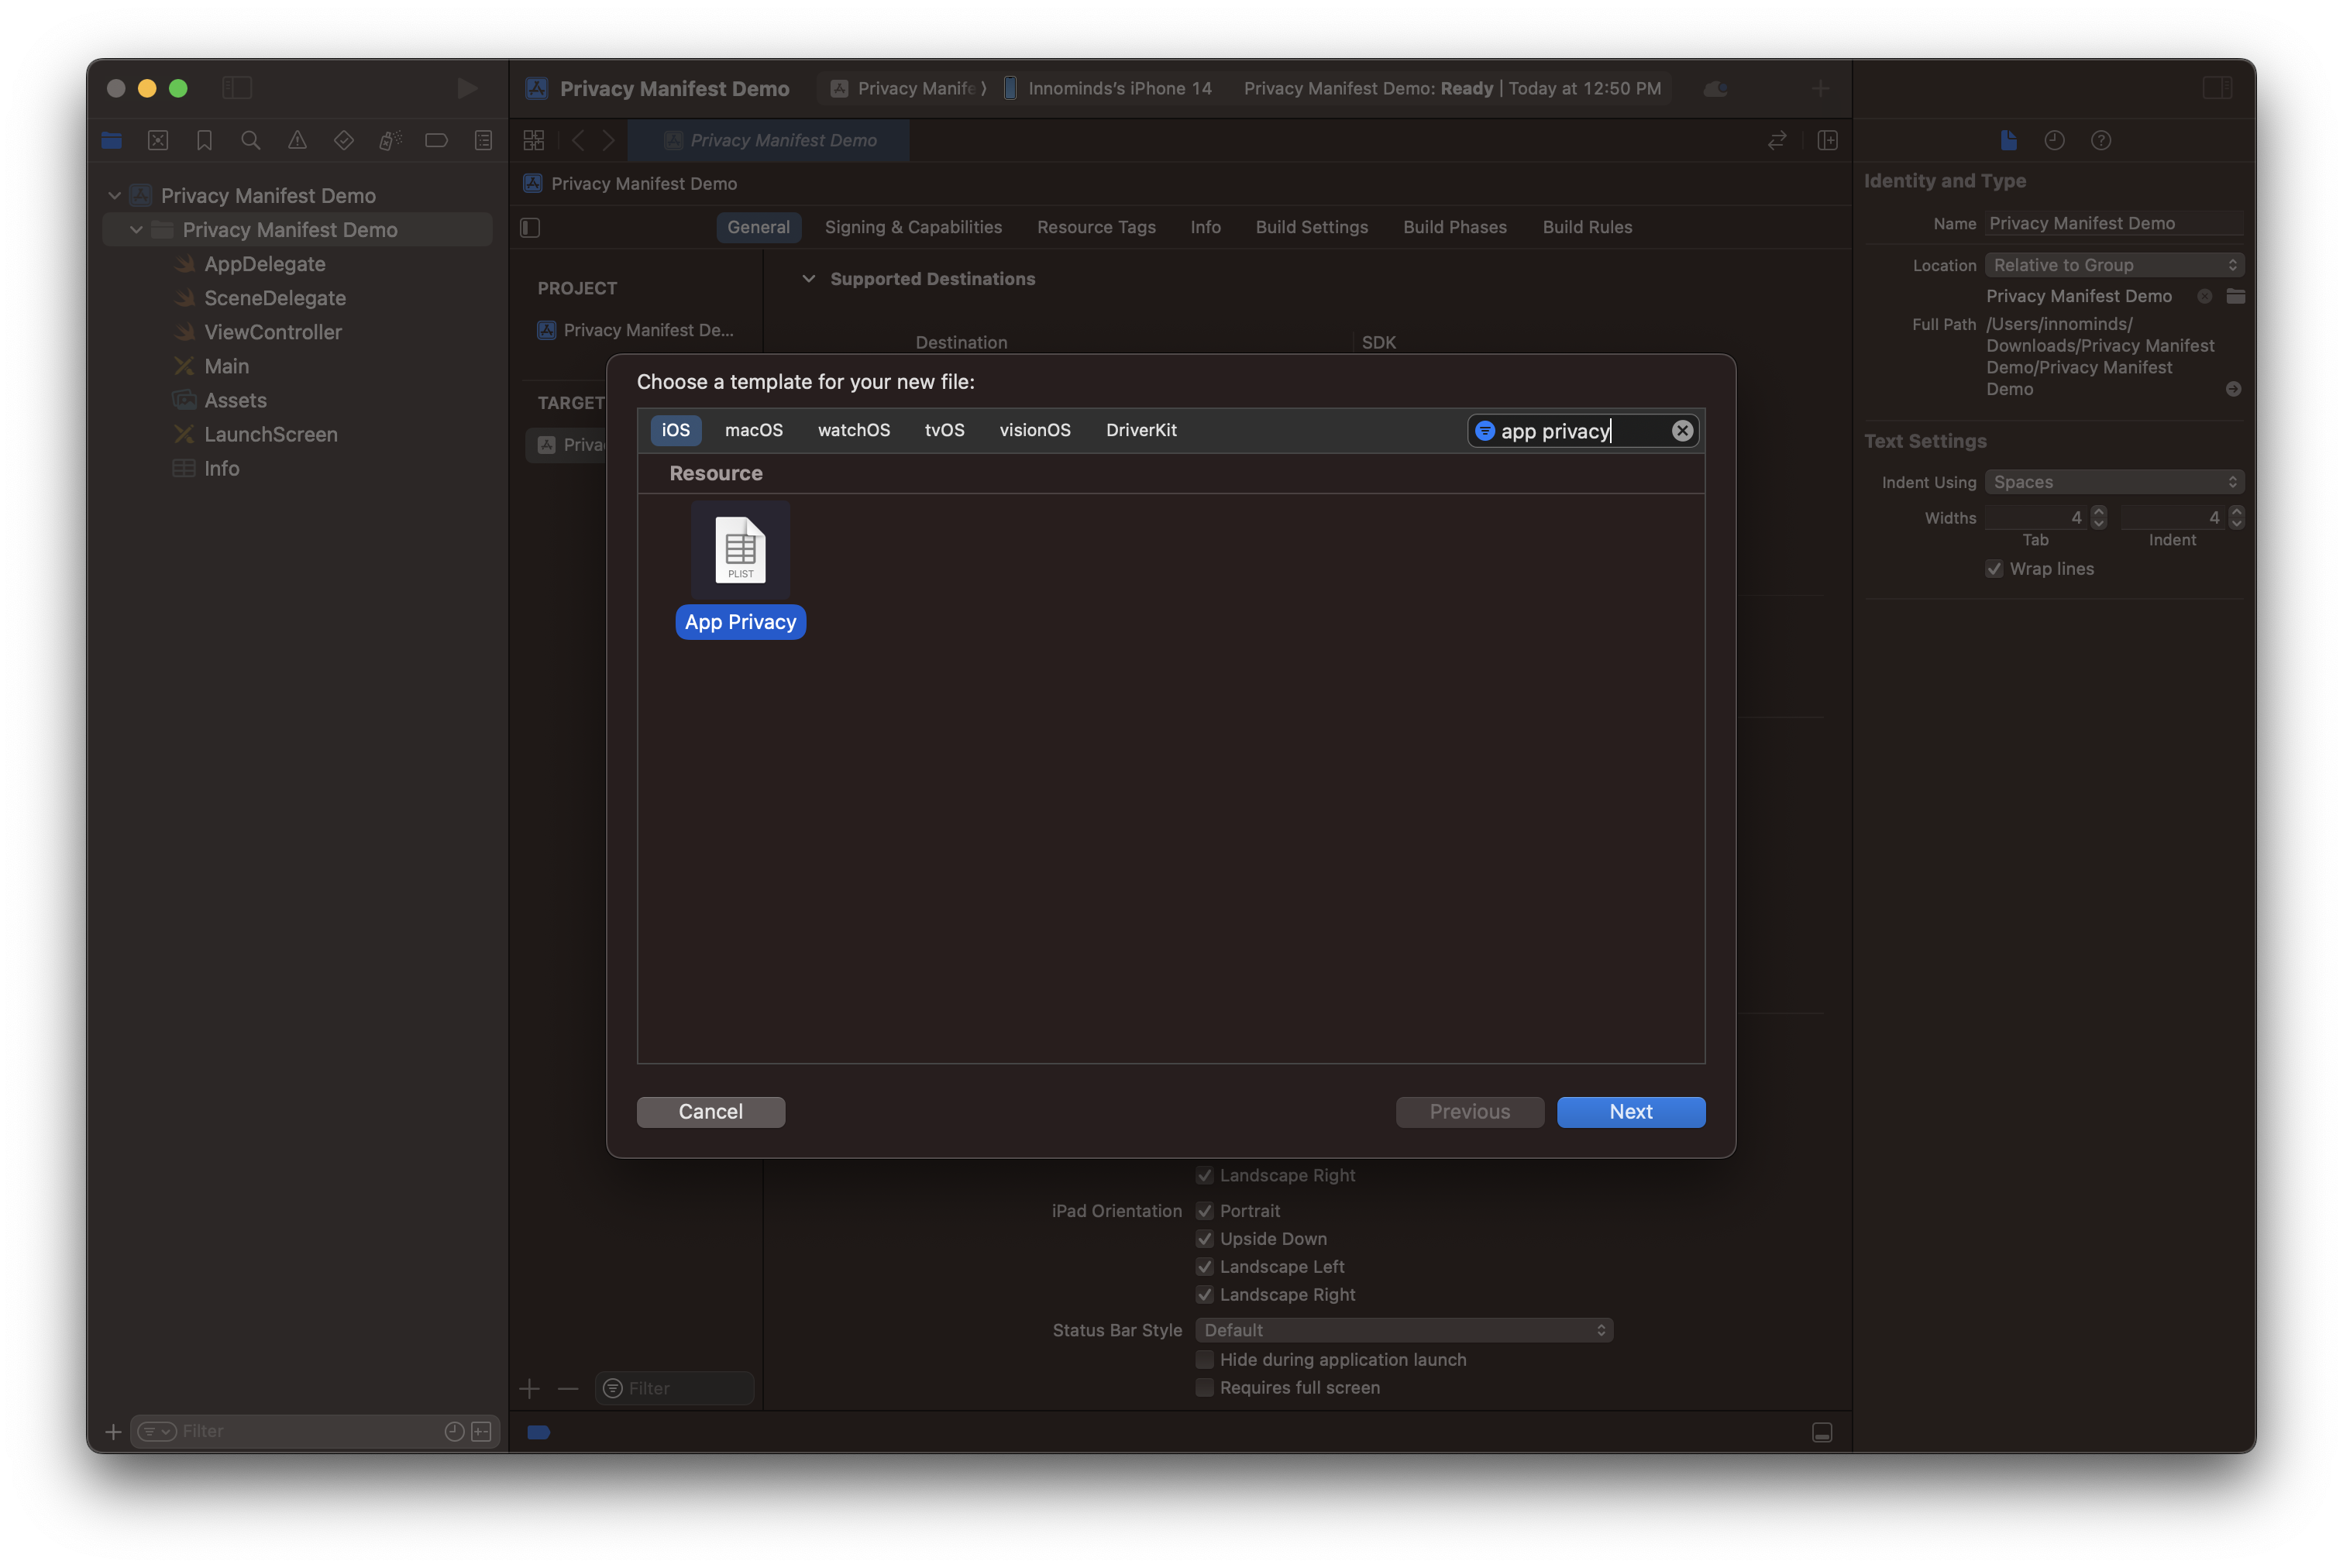Screen dimensions: 2343x1568
Task: Increment the Tab width stepper
Action: pyautogui.click(x=2099, y=512)
